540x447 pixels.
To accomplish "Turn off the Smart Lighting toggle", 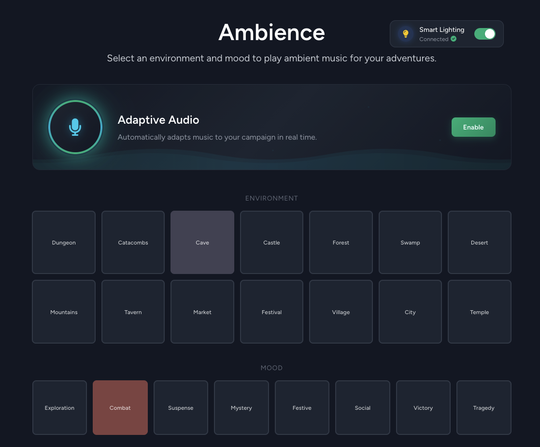I will (485, 34).
